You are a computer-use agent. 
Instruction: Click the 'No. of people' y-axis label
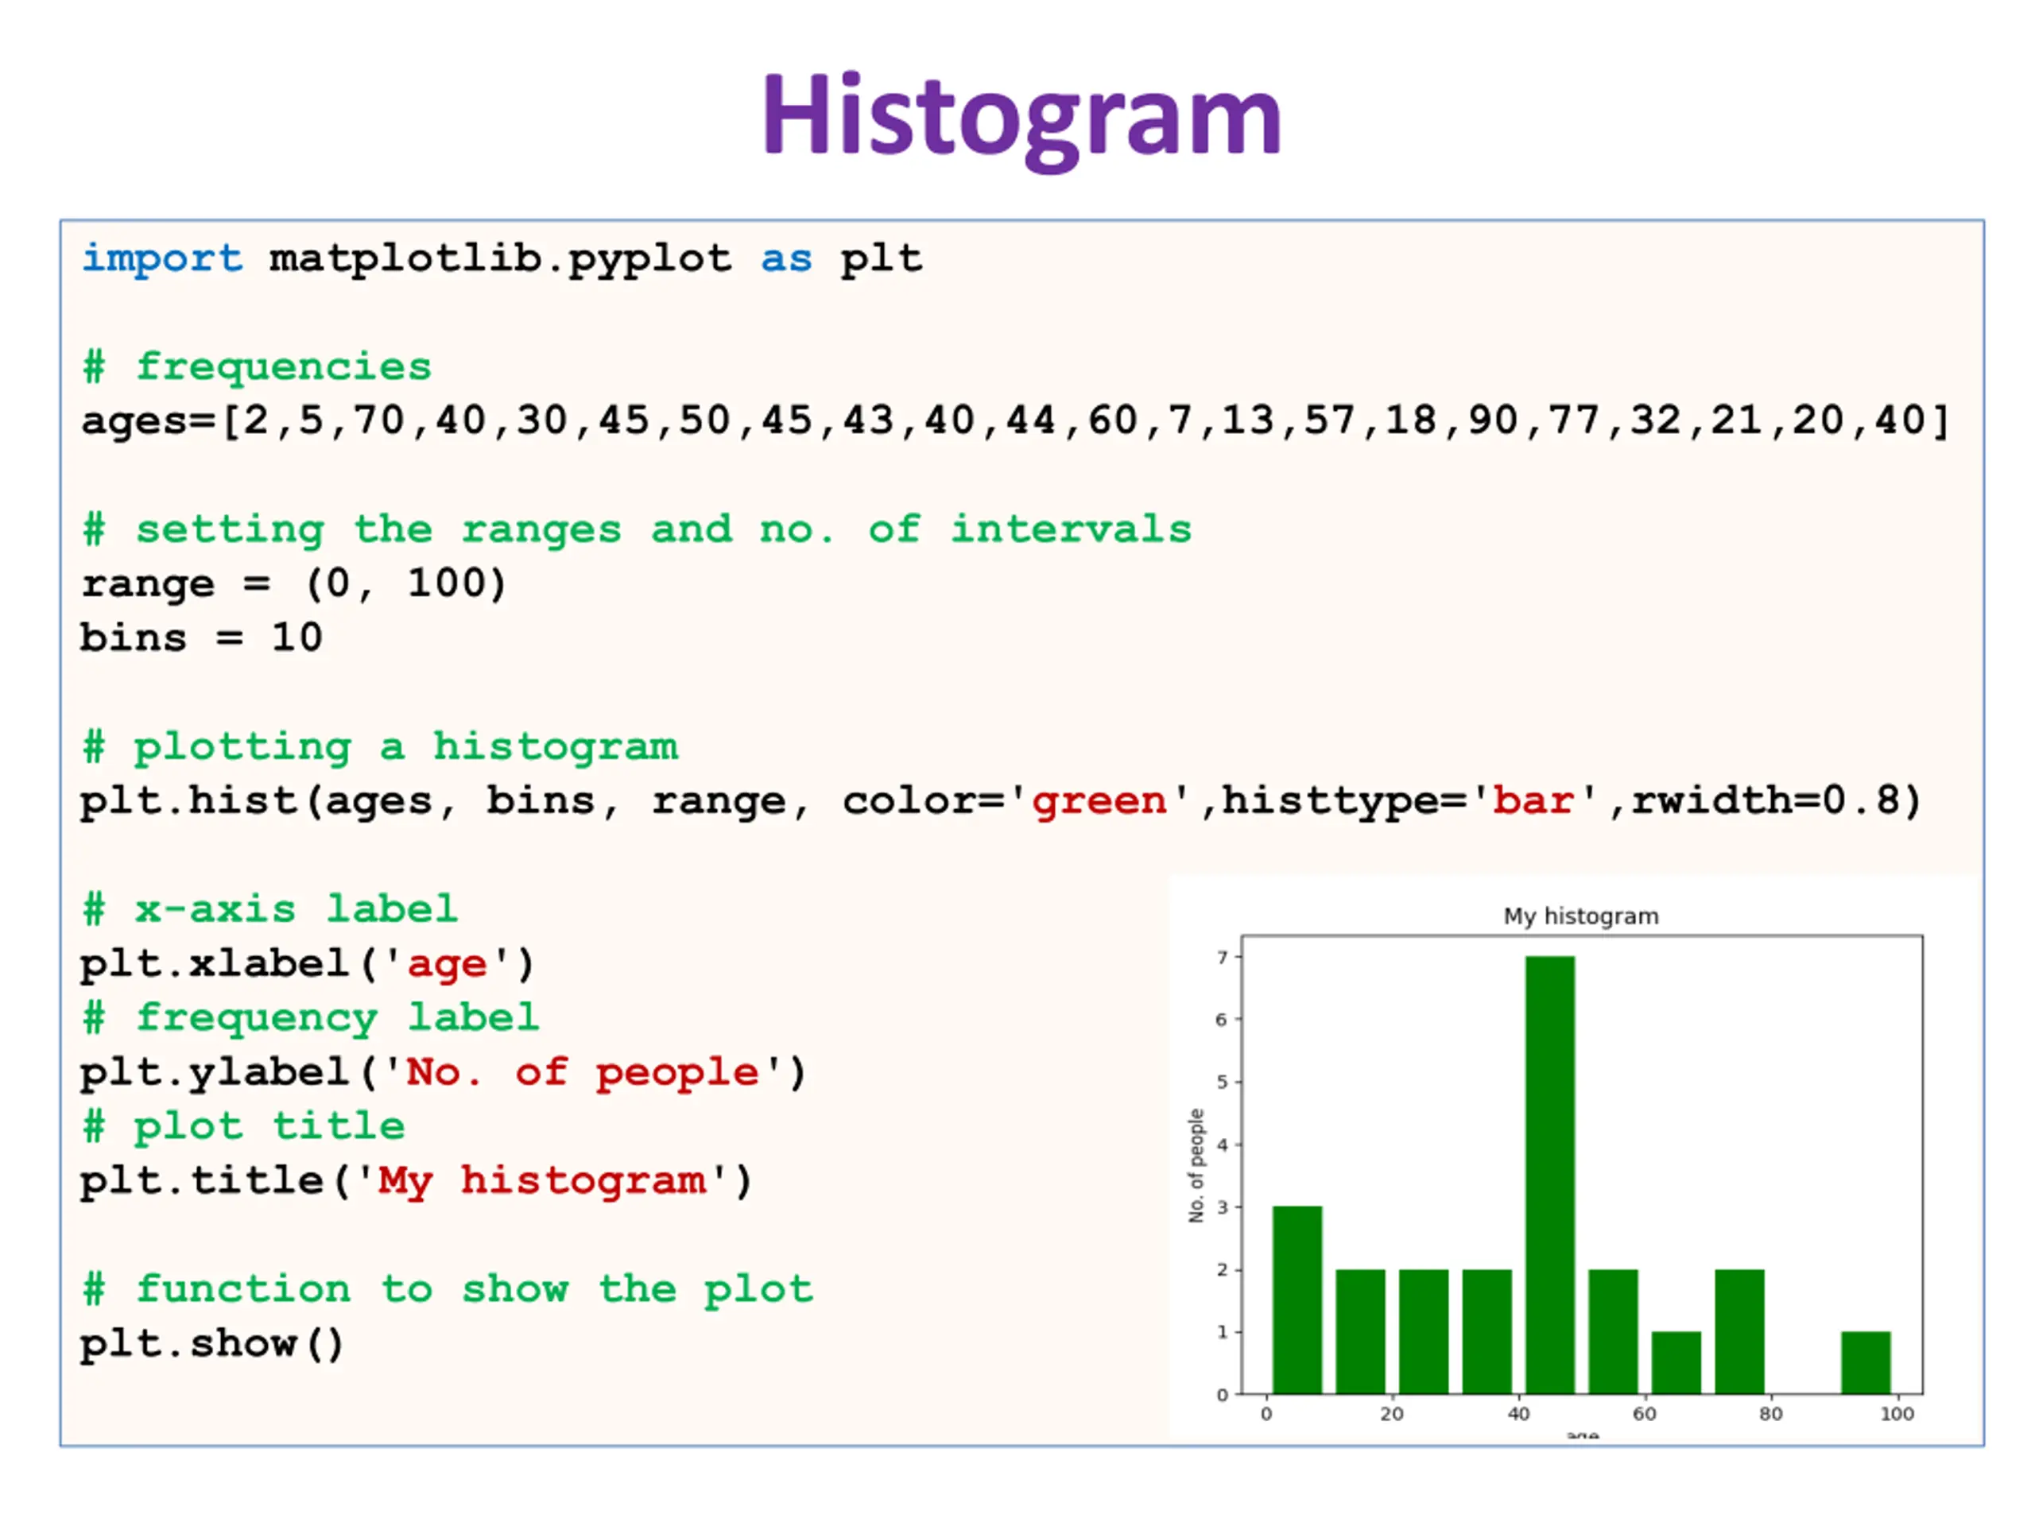tap(1196, 1165)
